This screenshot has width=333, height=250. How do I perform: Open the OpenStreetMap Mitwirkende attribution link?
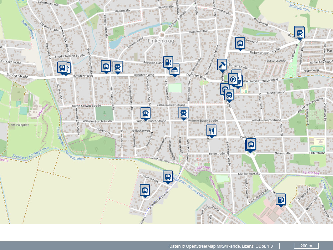[213, 246]
